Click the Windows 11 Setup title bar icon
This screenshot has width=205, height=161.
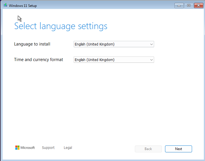coord(5,5)
